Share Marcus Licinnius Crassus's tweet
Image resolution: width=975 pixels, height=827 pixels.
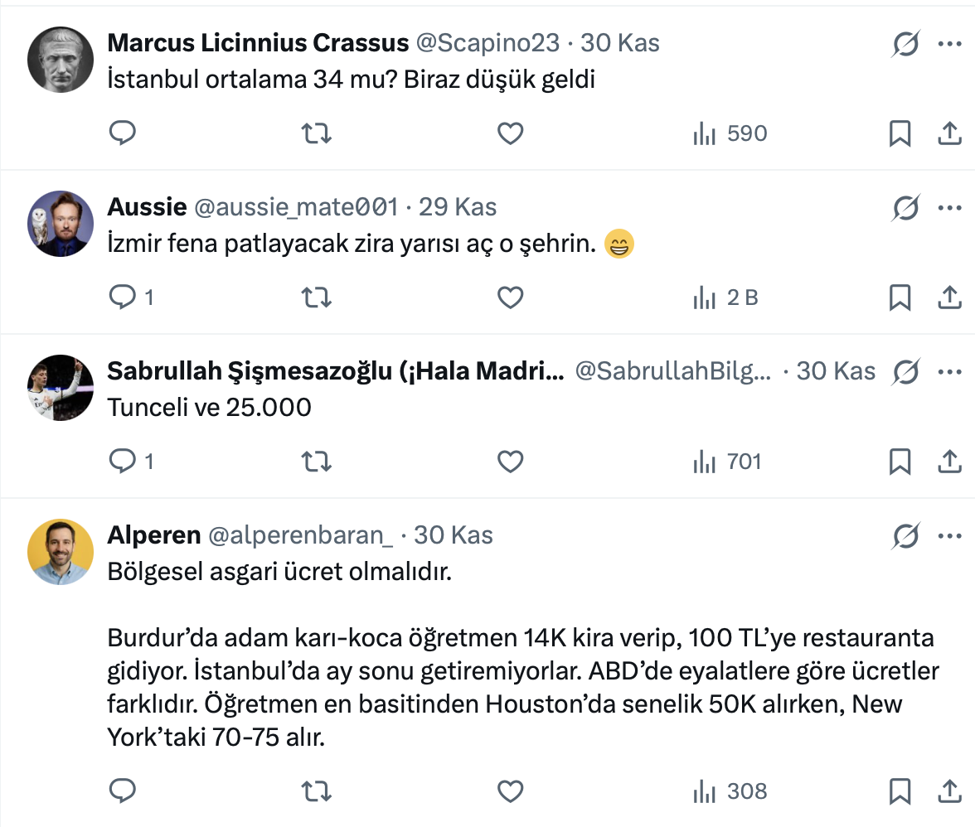949,133
